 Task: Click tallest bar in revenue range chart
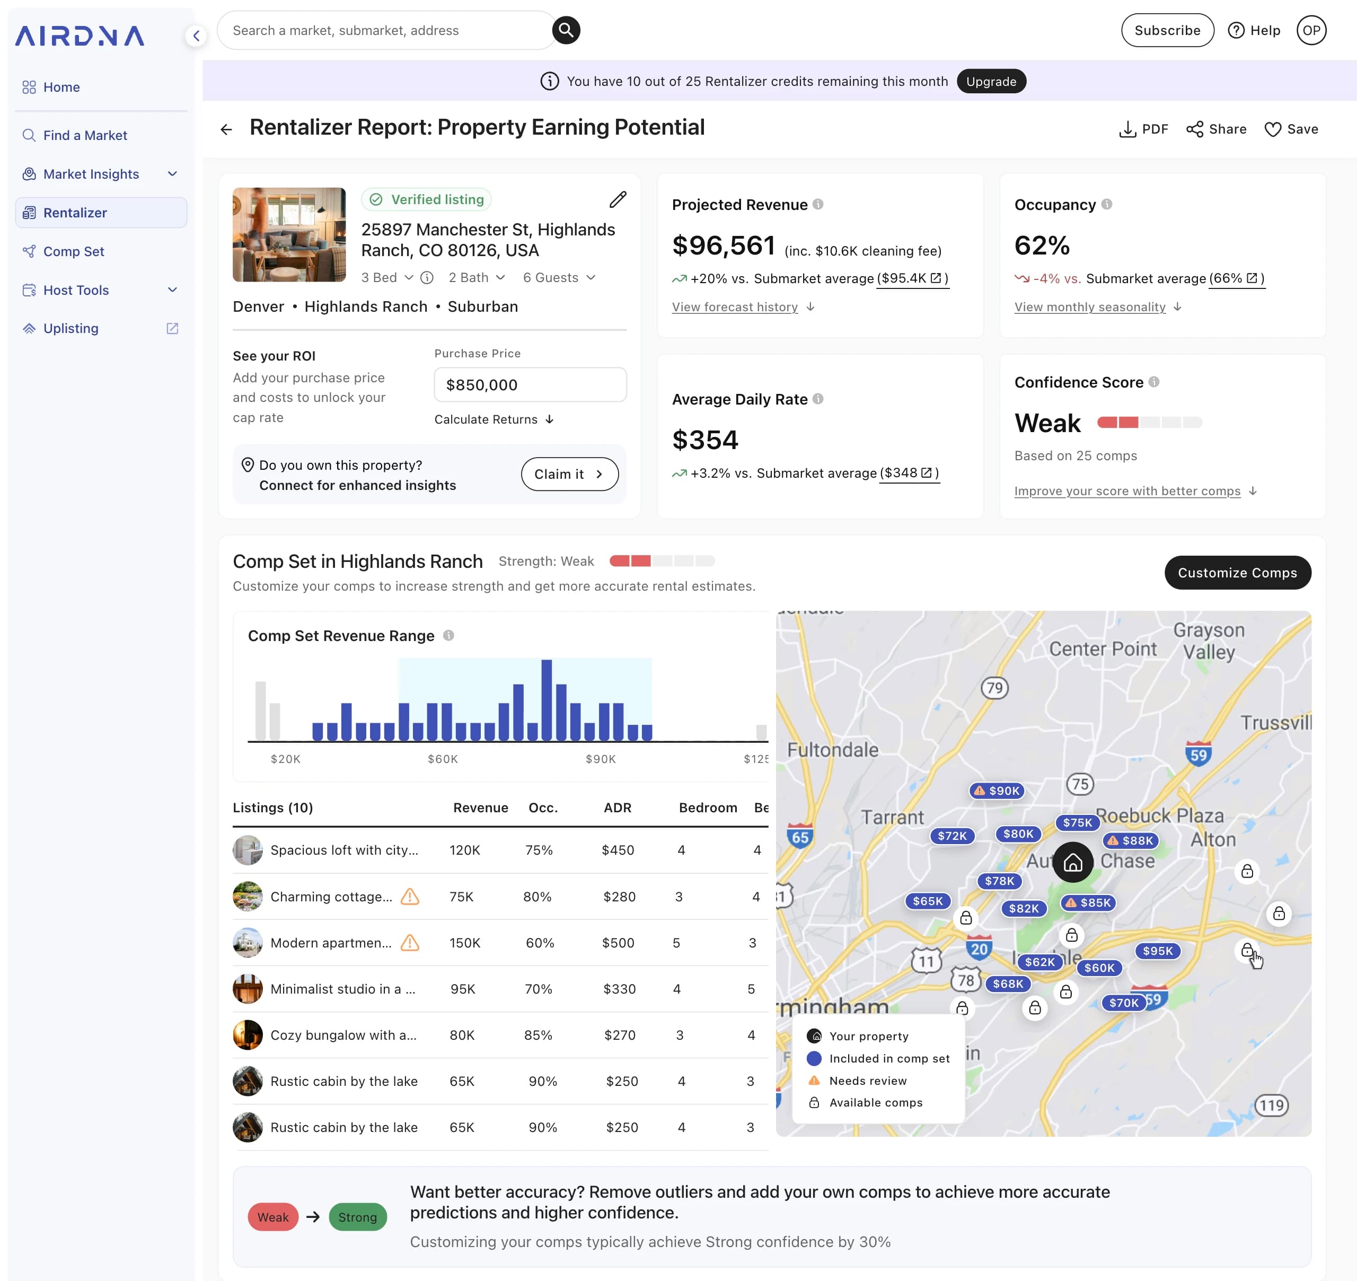[546, 700]
